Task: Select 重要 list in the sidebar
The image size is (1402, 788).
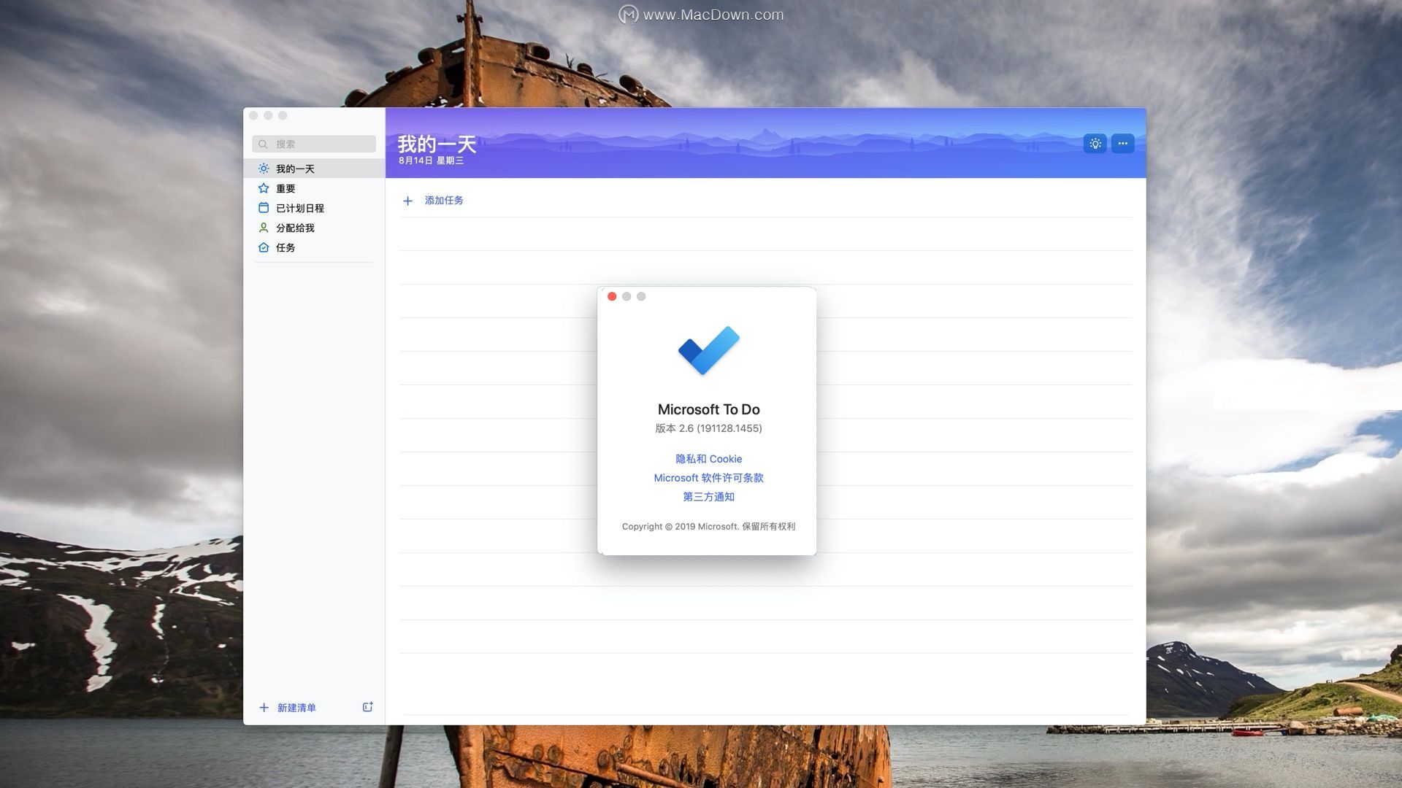Action: pos(314,188)
